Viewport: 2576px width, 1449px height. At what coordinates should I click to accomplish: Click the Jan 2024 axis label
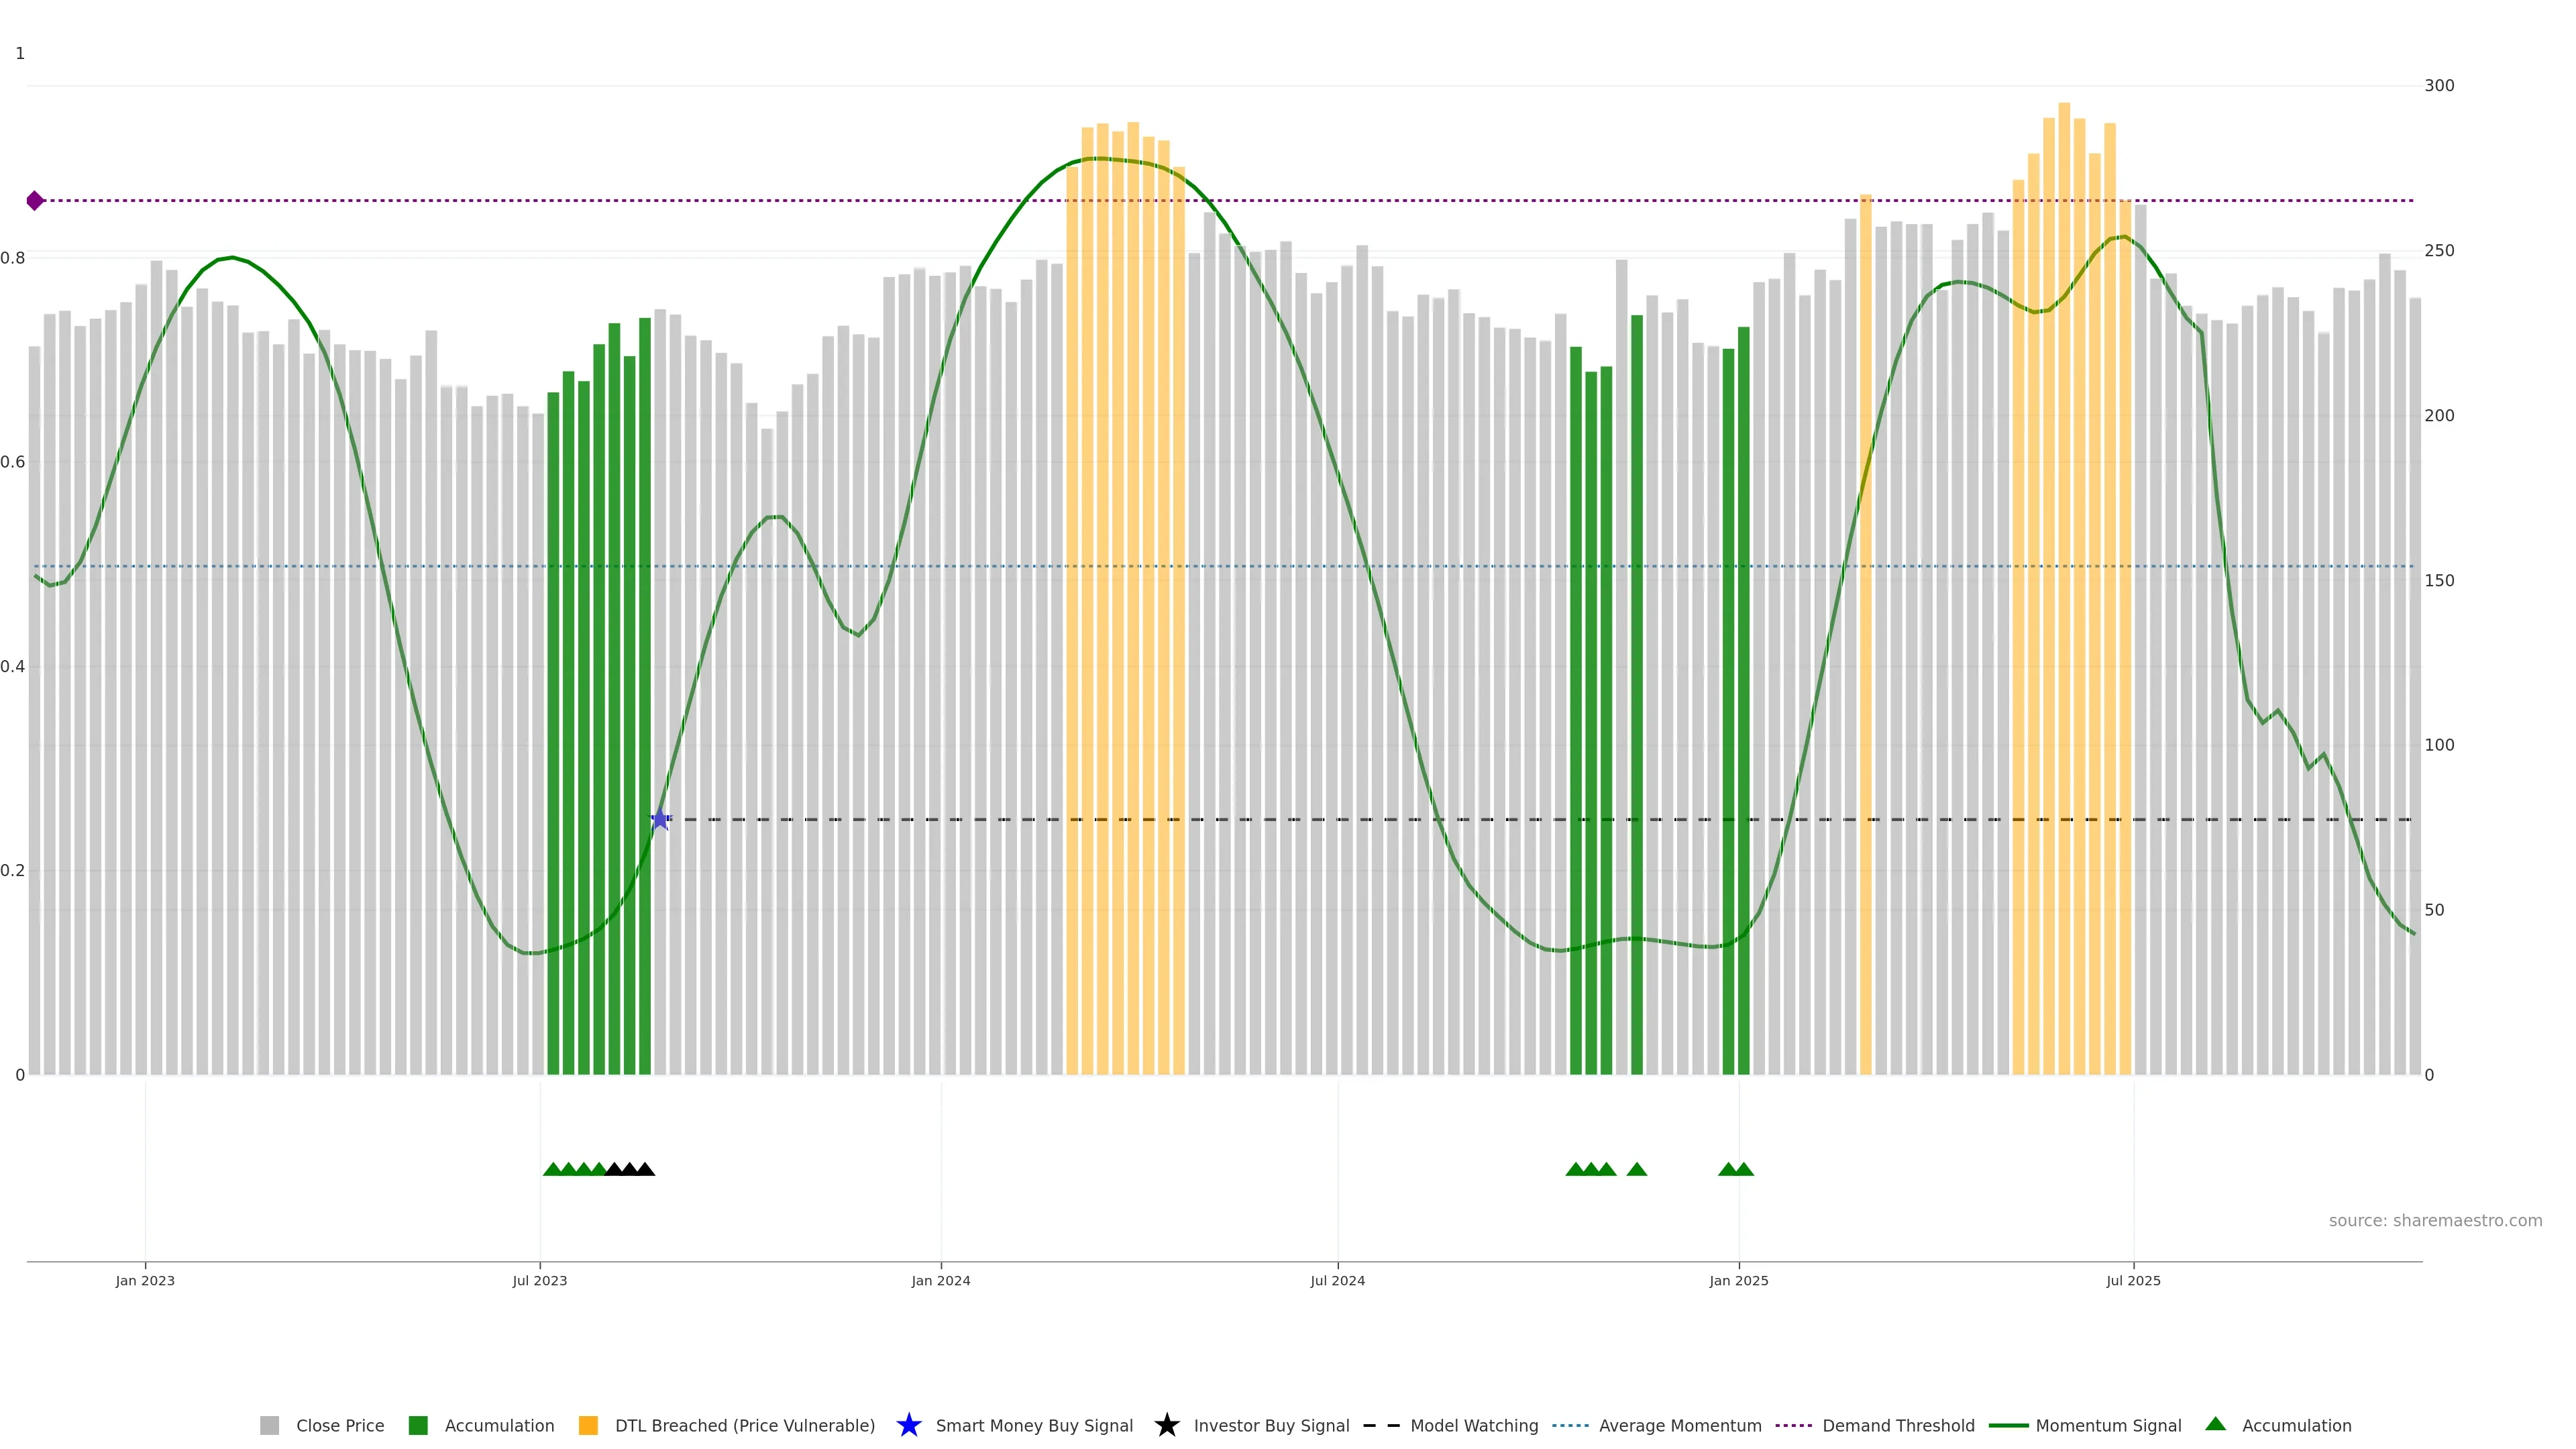940,1280
